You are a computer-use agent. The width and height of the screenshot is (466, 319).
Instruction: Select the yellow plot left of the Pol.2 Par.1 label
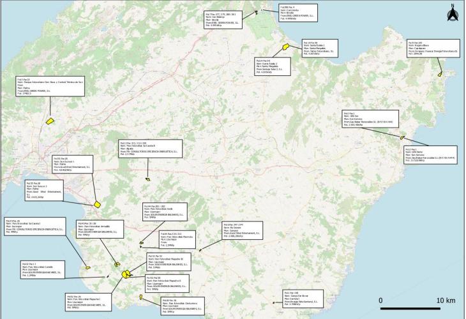click(402, 137)
